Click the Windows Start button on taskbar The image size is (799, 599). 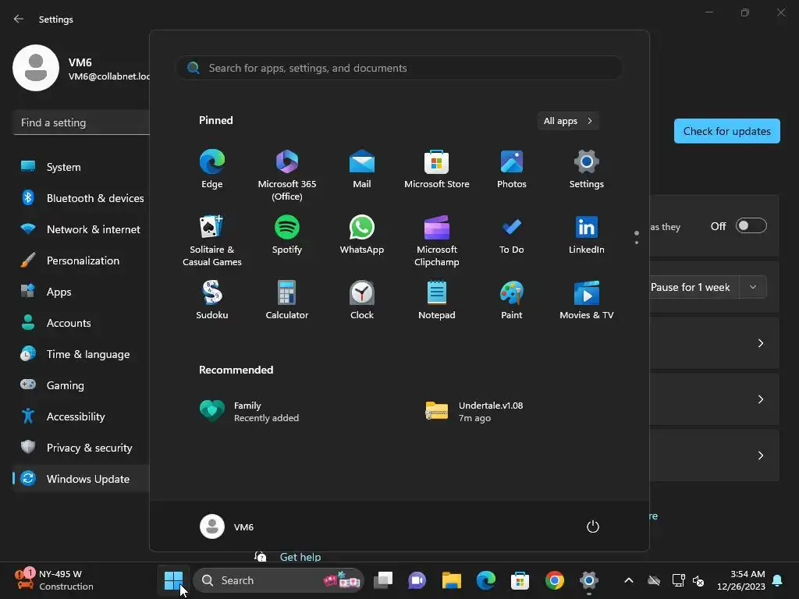point(173,580)
